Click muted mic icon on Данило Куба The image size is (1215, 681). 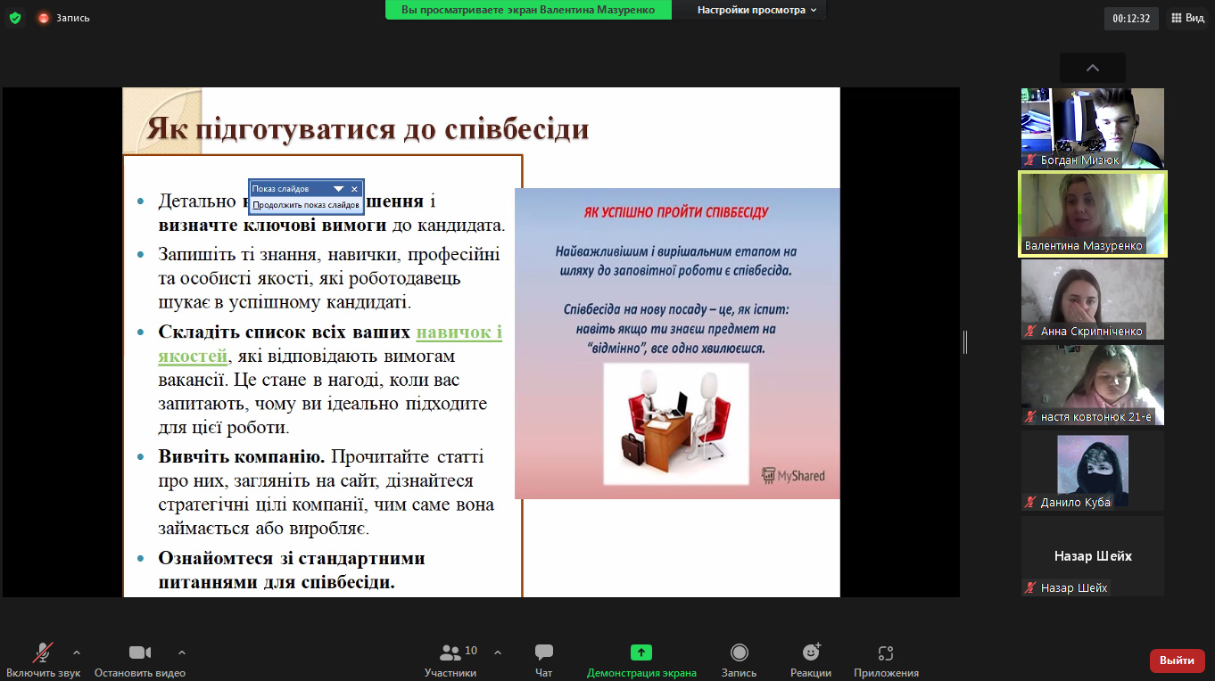1030,503
